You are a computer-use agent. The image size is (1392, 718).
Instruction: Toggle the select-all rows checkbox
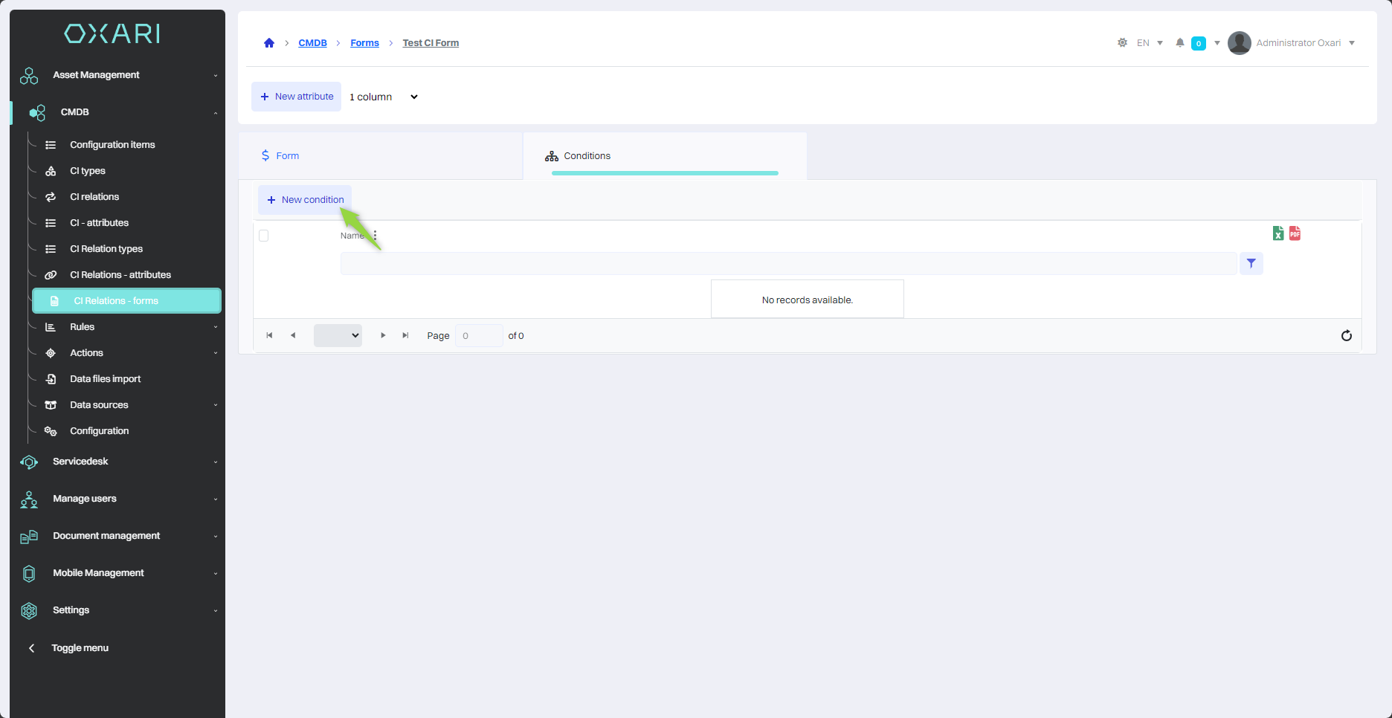pos(263,236)
